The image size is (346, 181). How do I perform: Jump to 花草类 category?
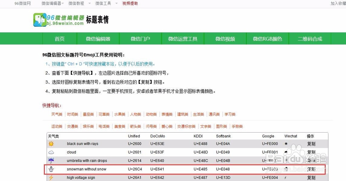(x=104, y=114)
